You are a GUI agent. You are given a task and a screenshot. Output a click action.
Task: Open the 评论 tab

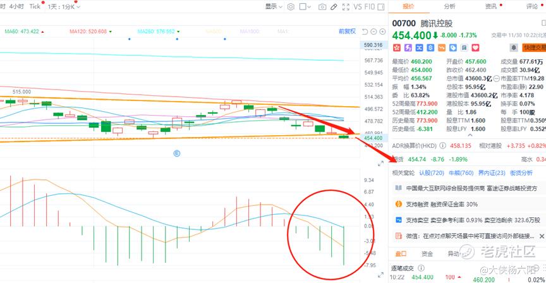532,6
